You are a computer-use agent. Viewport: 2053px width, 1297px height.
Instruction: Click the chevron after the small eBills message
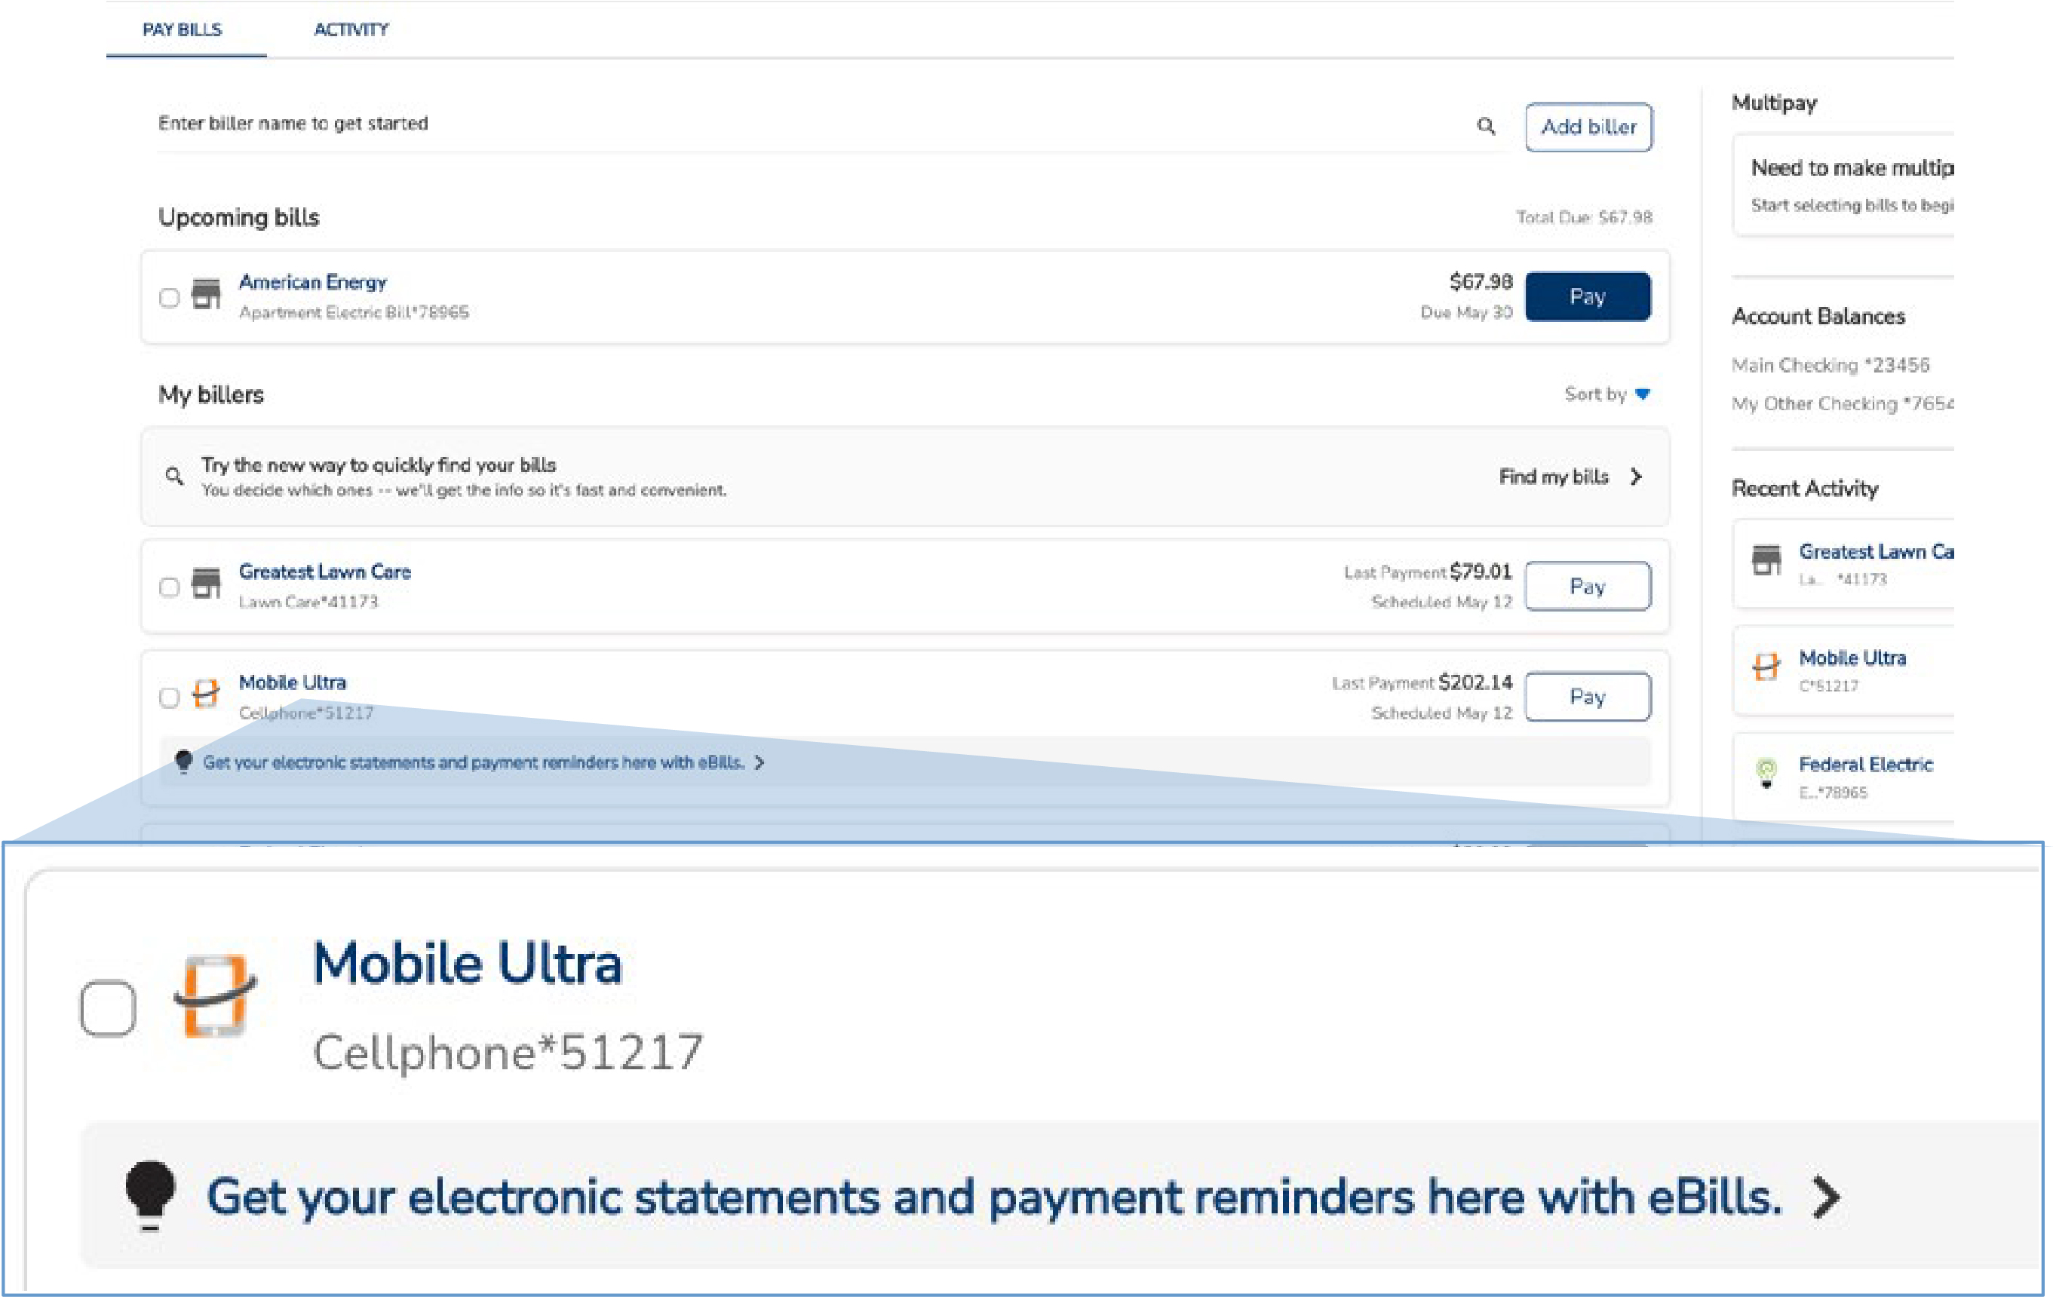tap(760, 762)
